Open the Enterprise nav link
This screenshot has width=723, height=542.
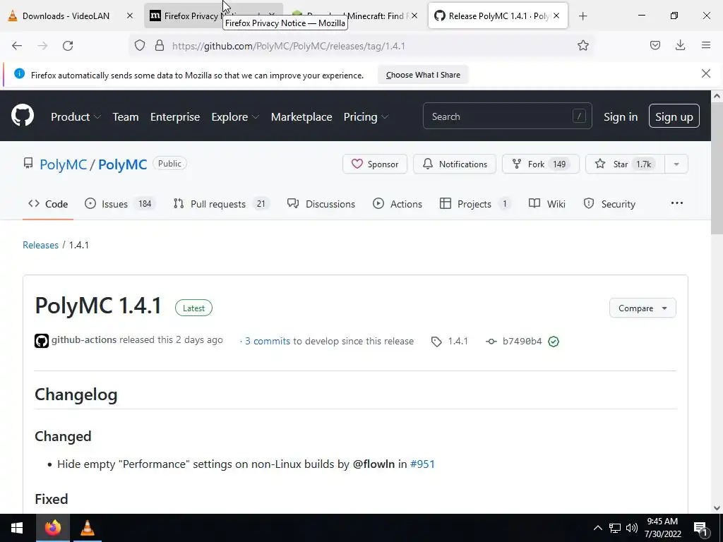175,116
